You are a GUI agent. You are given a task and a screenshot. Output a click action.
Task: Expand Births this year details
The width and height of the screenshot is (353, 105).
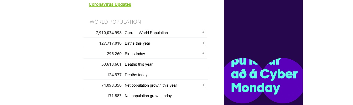tap(203, 43)
